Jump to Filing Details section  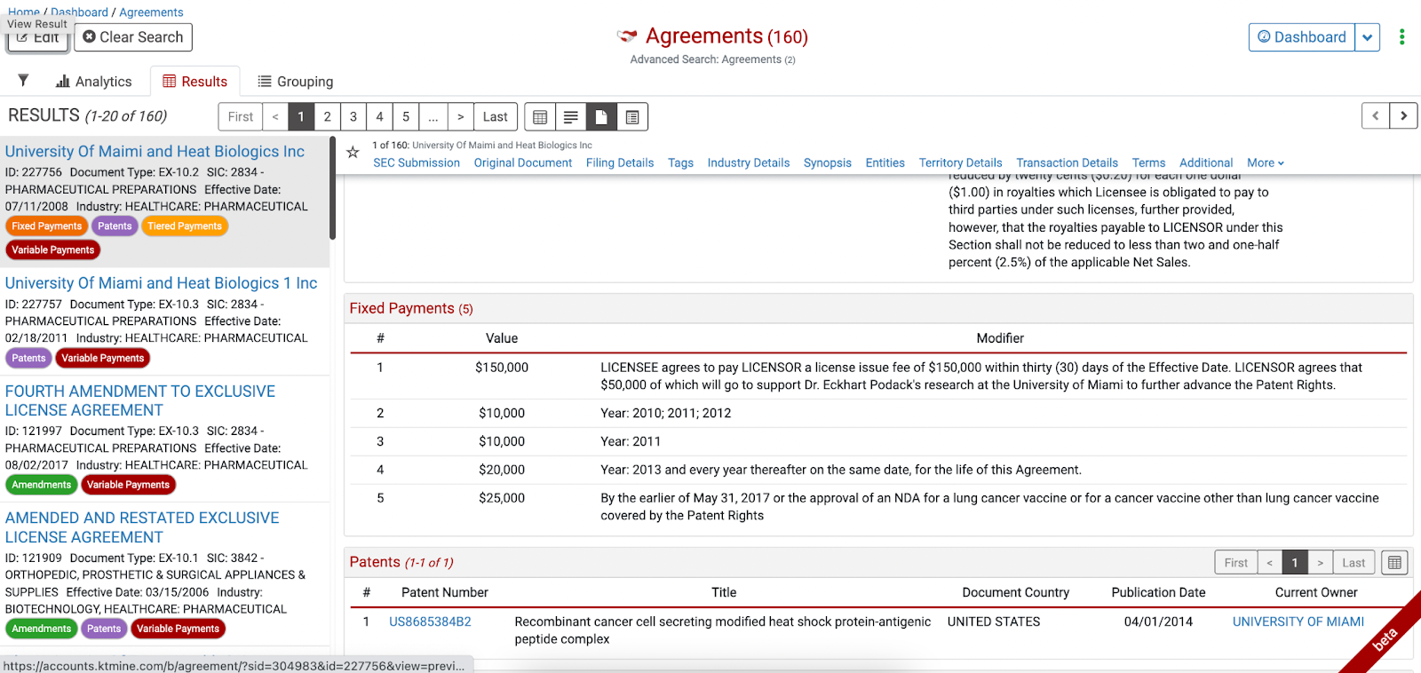click(x=620, y=163)
